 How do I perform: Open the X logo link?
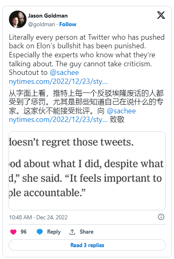161,15
